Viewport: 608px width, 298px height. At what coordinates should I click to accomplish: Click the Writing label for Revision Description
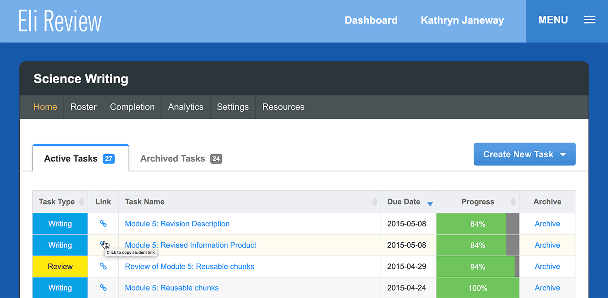coord(60,224)
